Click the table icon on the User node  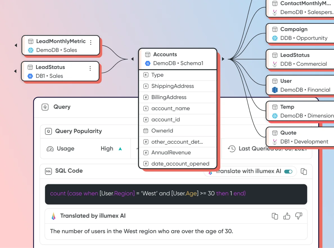275,81
